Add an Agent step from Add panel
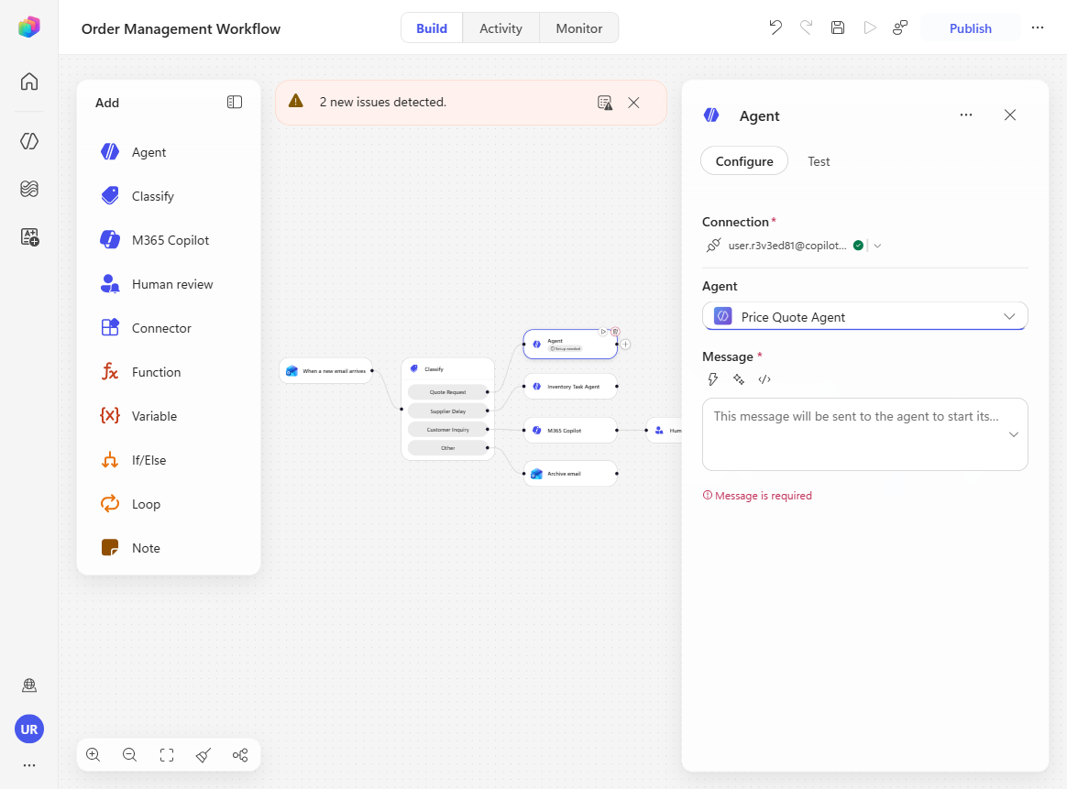The width and height of the screenshot is (1067, 789). pyautogui.click(x=168, y=152)
